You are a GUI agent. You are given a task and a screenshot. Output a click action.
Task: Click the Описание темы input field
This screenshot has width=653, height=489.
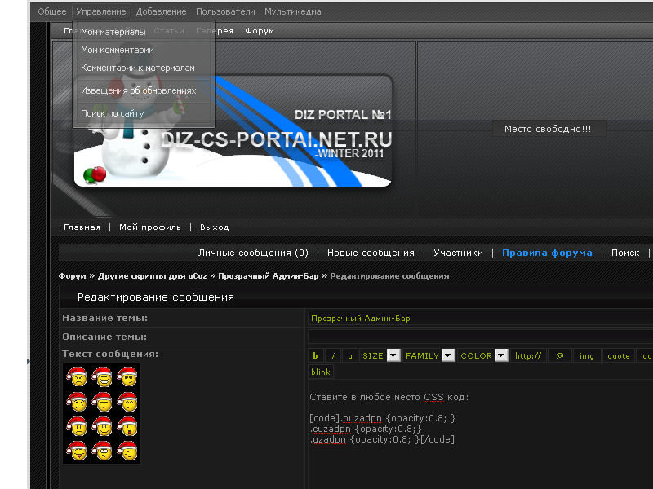click(x=480, y=337)
